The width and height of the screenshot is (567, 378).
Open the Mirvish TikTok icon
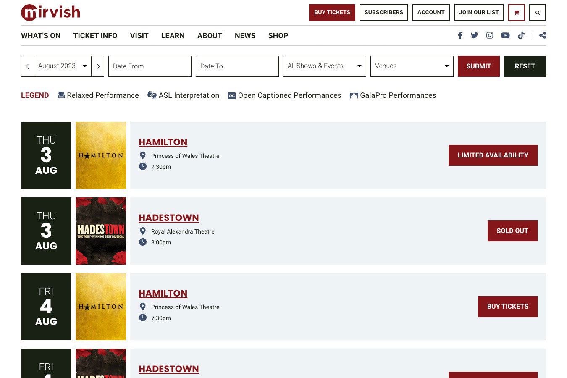tap(521, 35)
